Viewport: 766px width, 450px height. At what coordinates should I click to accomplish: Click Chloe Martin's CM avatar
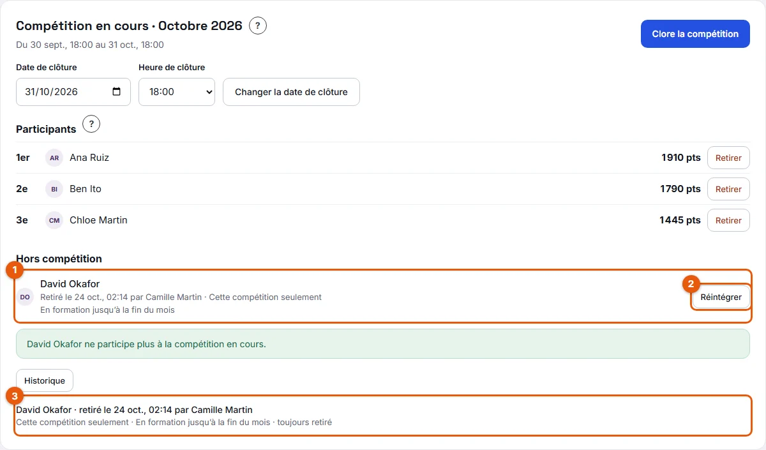coord(54,220)
